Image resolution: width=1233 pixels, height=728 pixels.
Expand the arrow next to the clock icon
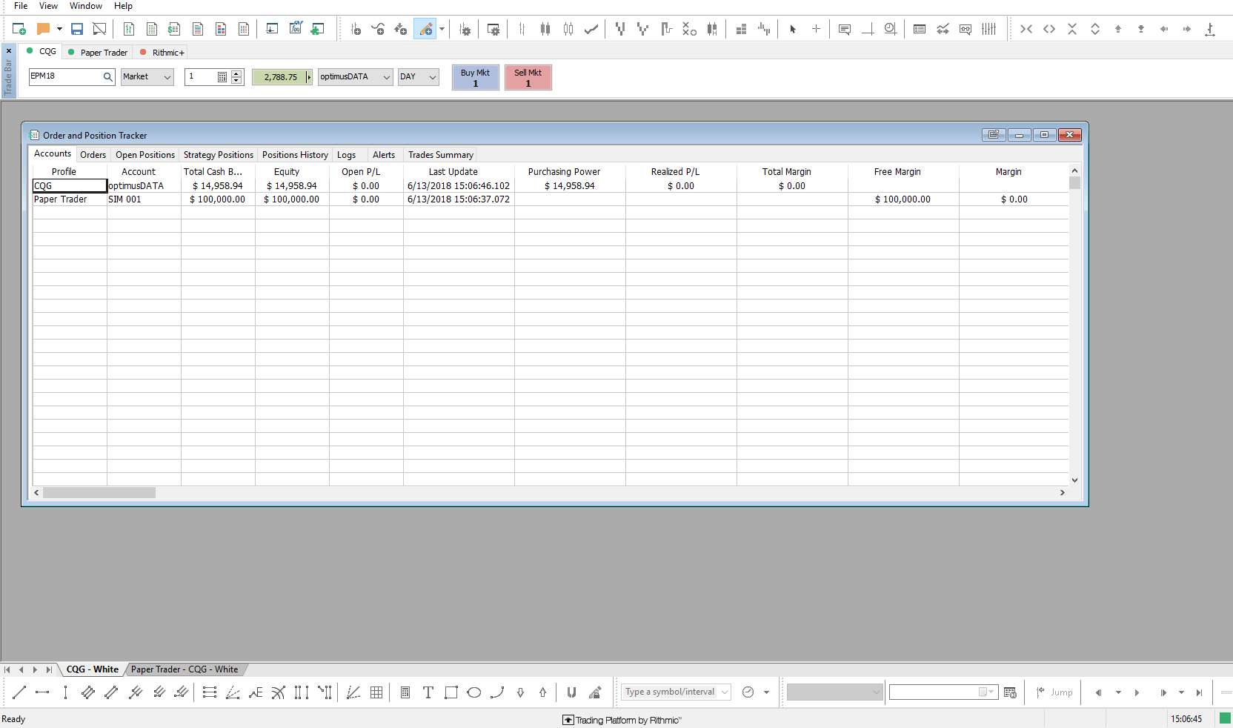[766, 692]
